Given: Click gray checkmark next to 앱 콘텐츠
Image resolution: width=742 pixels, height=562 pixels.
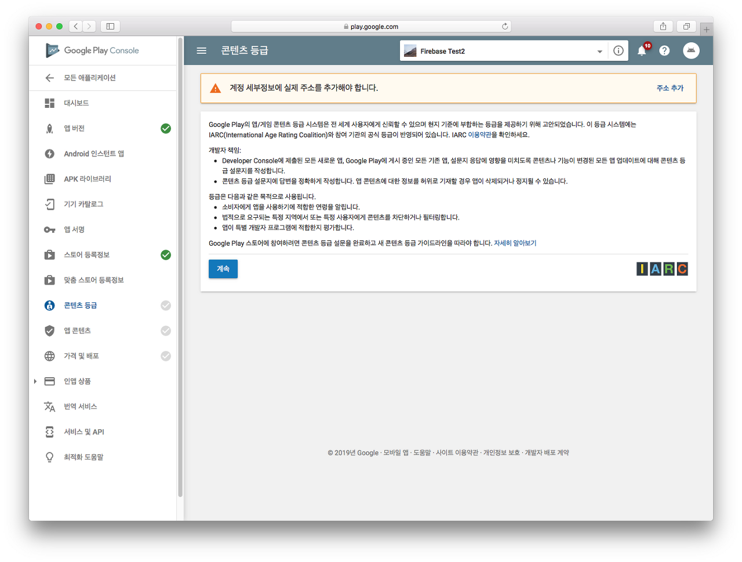Looking at the screenshot, I should [166, 331].
